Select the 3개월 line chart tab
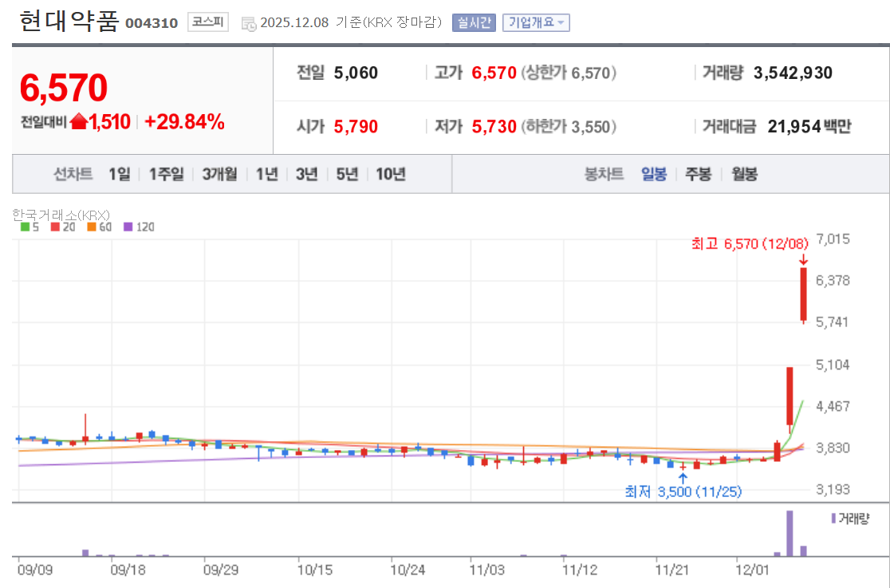The height and width of the screenshot is (588, 890). 219,174
